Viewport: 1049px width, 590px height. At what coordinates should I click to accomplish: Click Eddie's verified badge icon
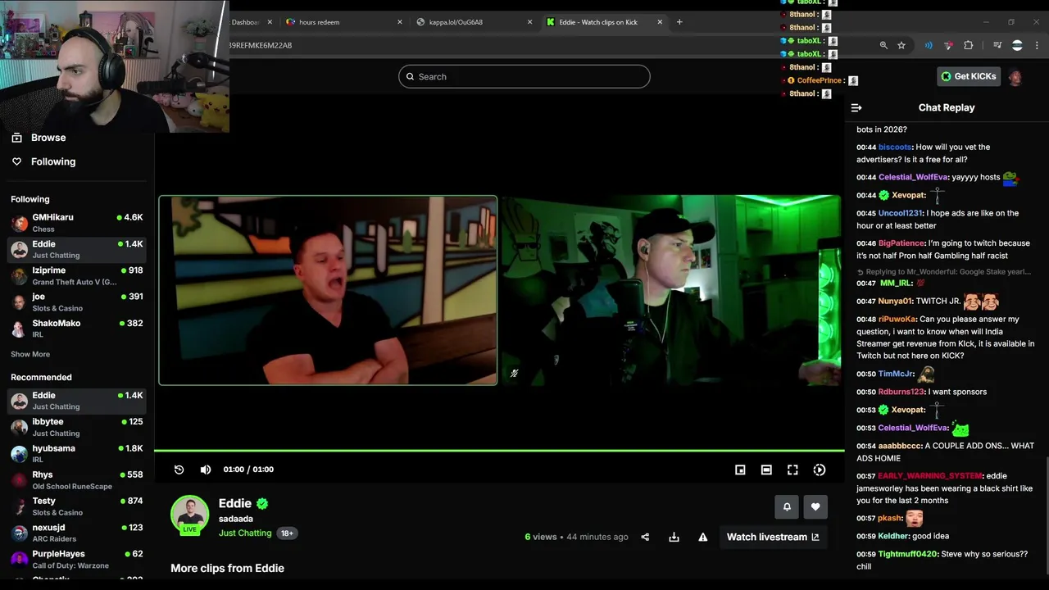coord(262,504)
